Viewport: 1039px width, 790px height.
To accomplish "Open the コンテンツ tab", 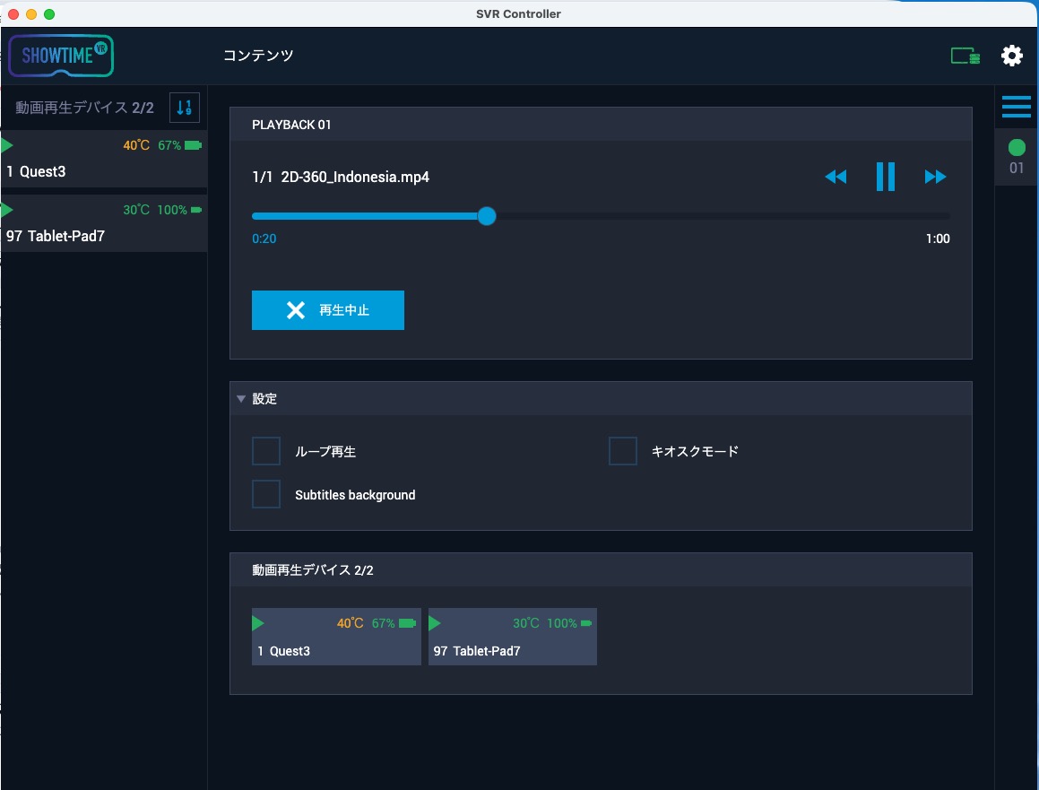I will (258, 56).
